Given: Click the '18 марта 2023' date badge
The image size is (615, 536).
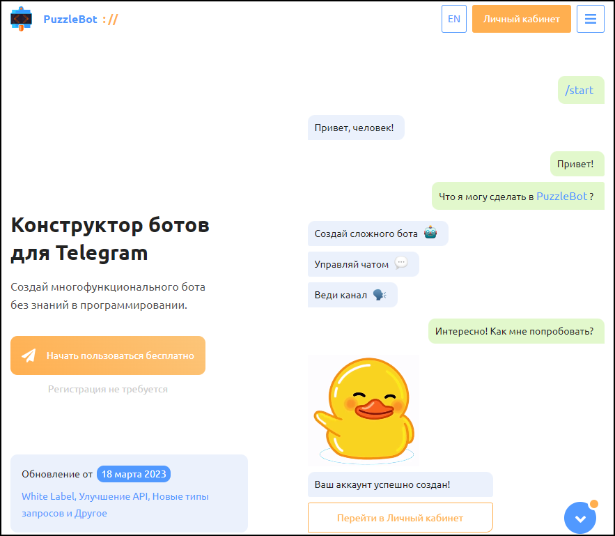Looking at the screenshot, I should tap(133, 474).
